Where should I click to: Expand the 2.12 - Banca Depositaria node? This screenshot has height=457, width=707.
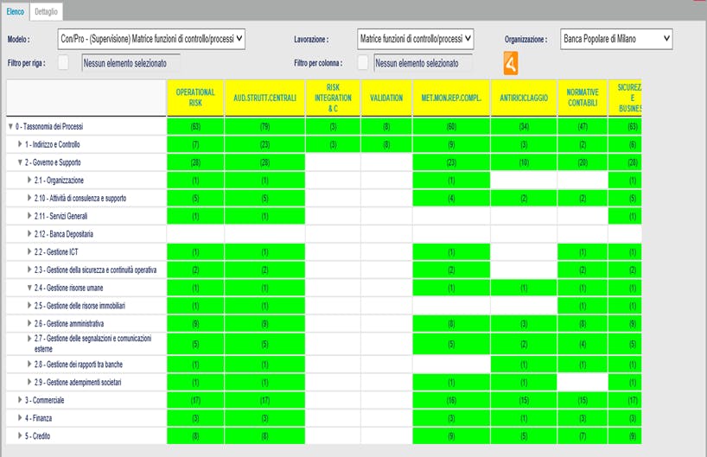(x=29, y=233)
